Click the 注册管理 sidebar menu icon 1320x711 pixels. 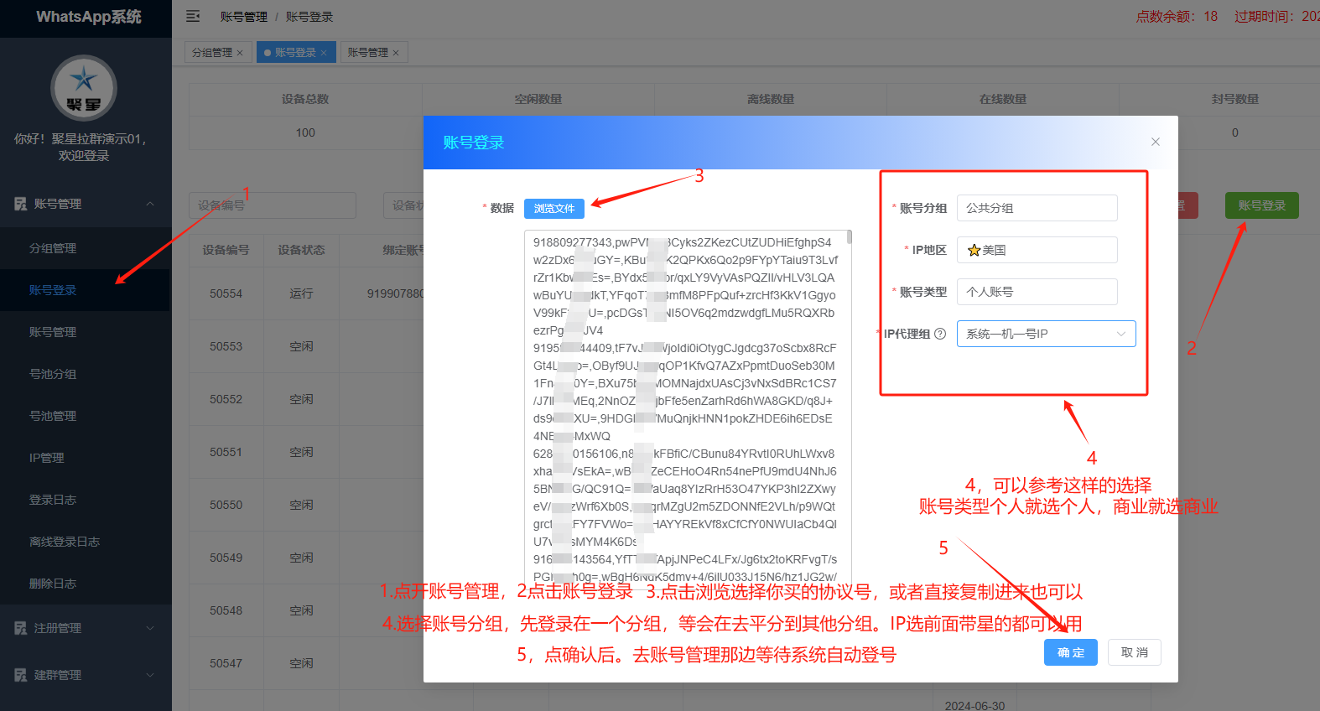point(21,628)
